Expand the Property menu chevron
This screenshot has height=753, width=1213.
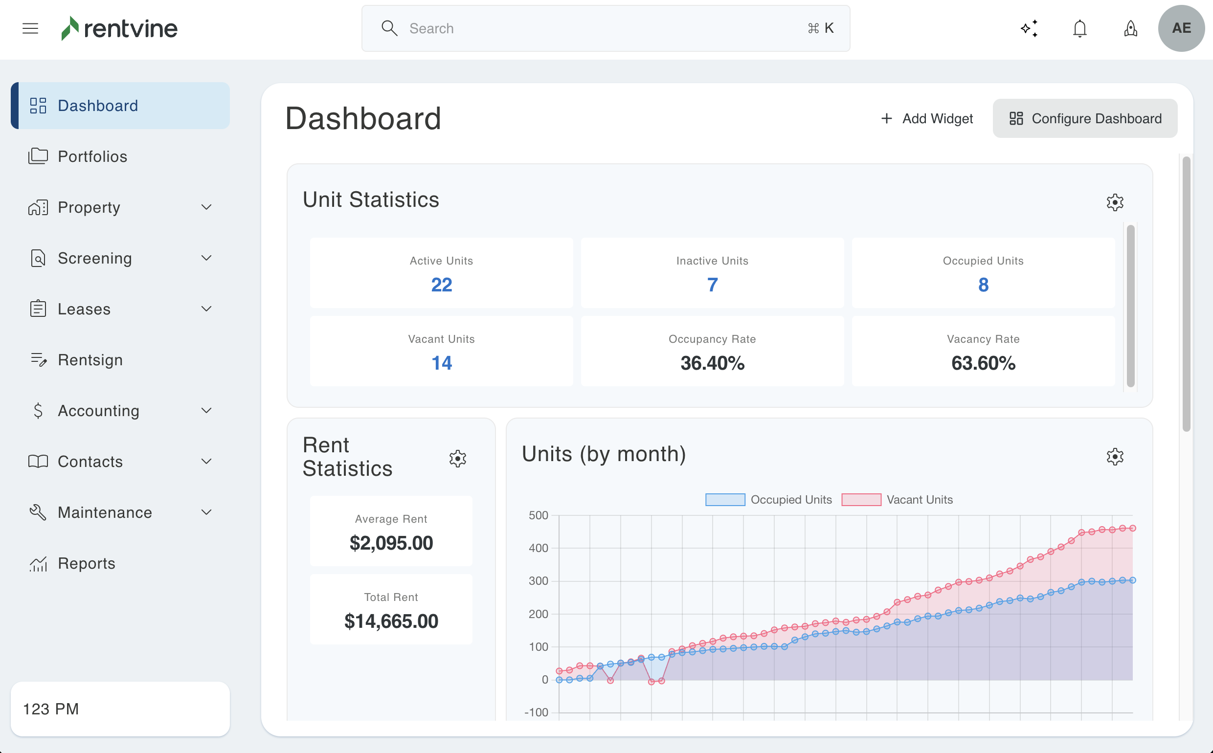point(206,207)
